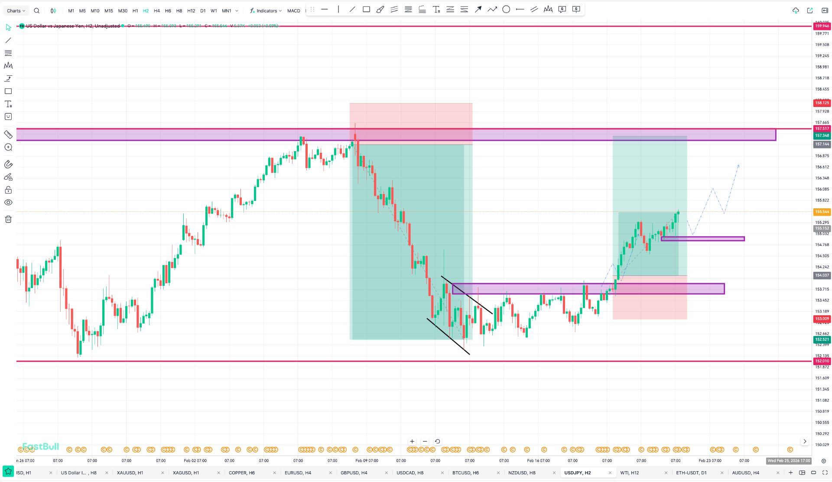Screen dimensions: 832x482
Task: Select the H4 timeframe button
Action: (x=157, y=11)
